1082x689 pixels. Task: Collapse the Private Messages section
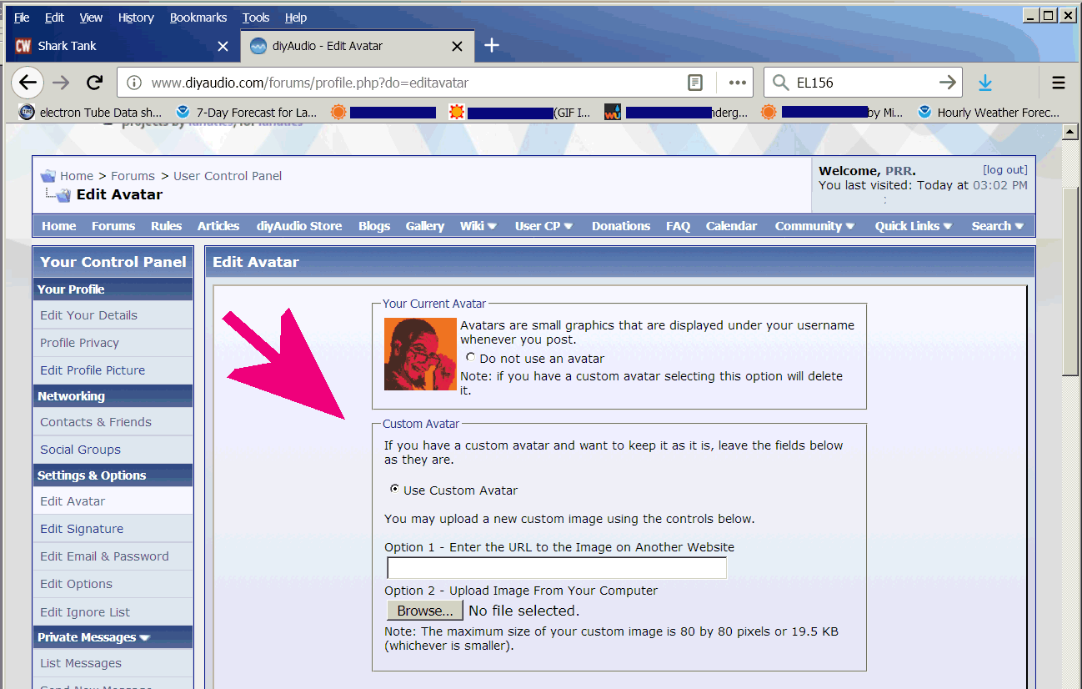tap(145, 638)
